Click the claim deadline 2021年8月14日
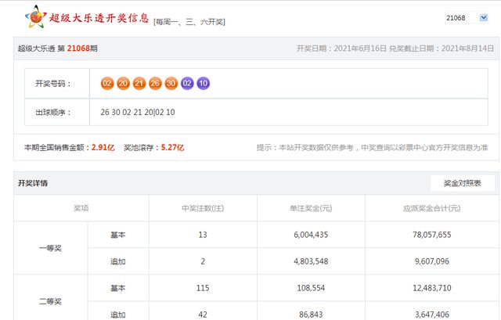The width and height of the screenshot is (501, 320). pyautogui.click(x=467, y=49)
